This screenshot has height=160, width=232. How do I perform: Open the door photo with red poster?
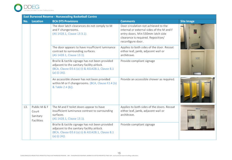[197, 36]
